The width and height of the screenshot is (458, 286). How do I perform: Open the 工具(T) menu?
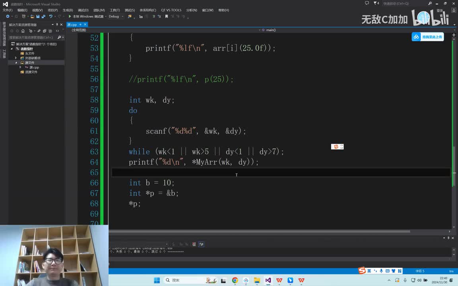pos(115,10)
